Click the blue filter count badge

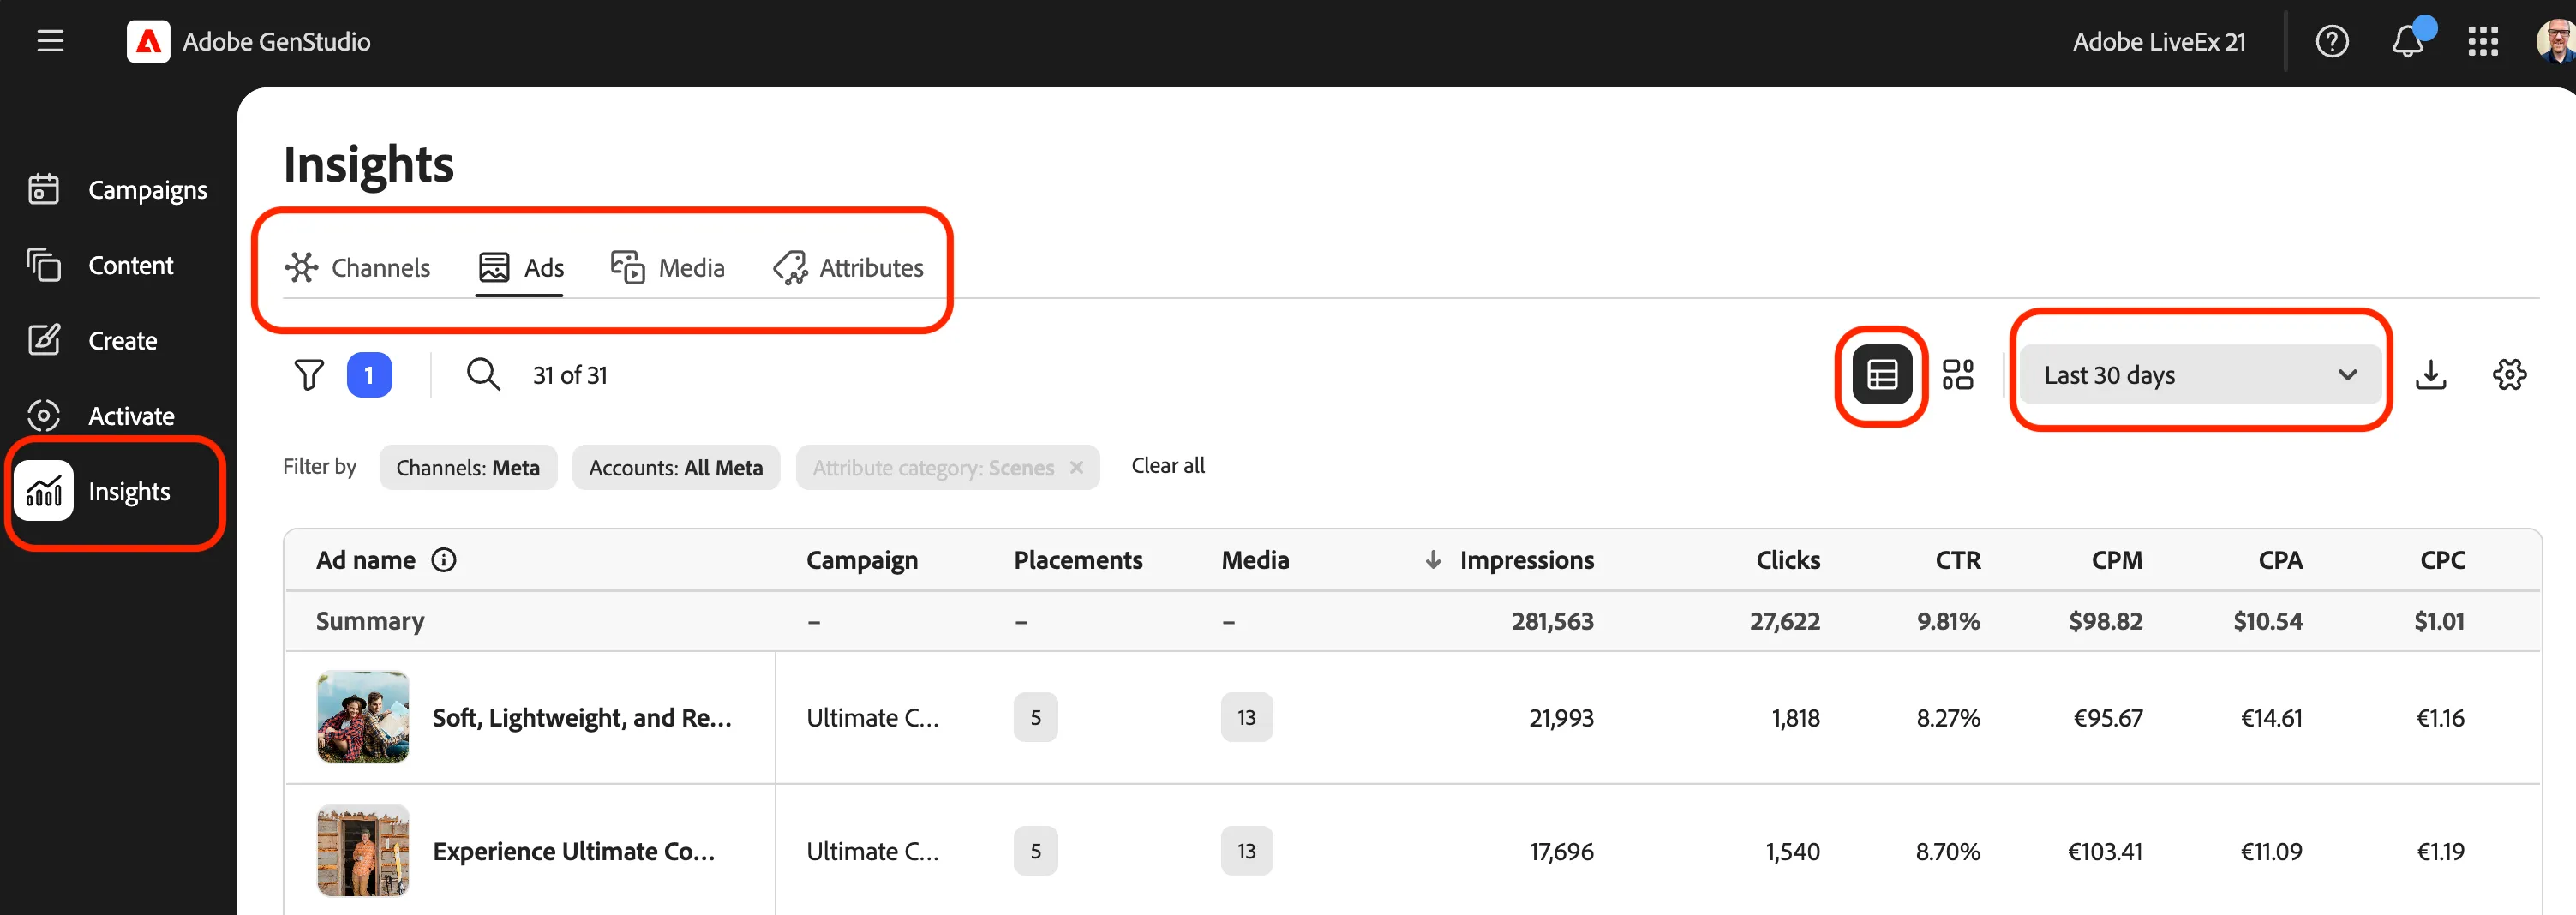pyautogui.click(x=369, y=375)
